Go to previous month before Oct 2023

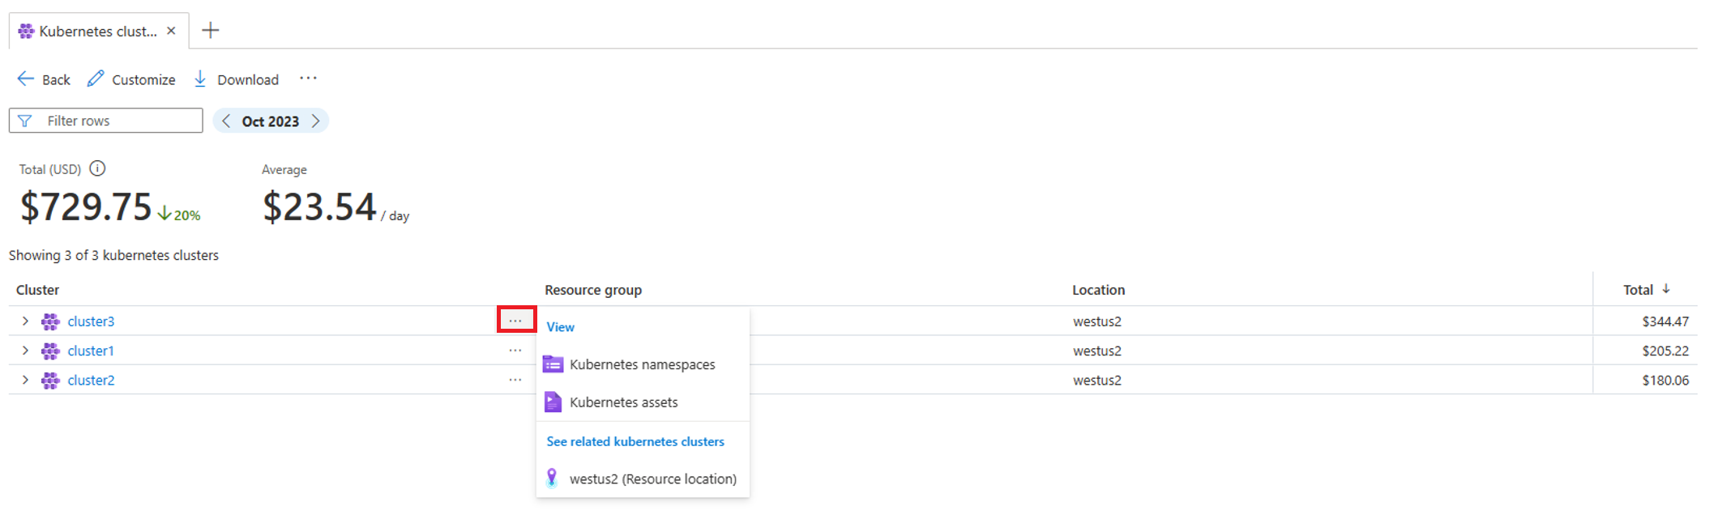(x=226, y=121)
